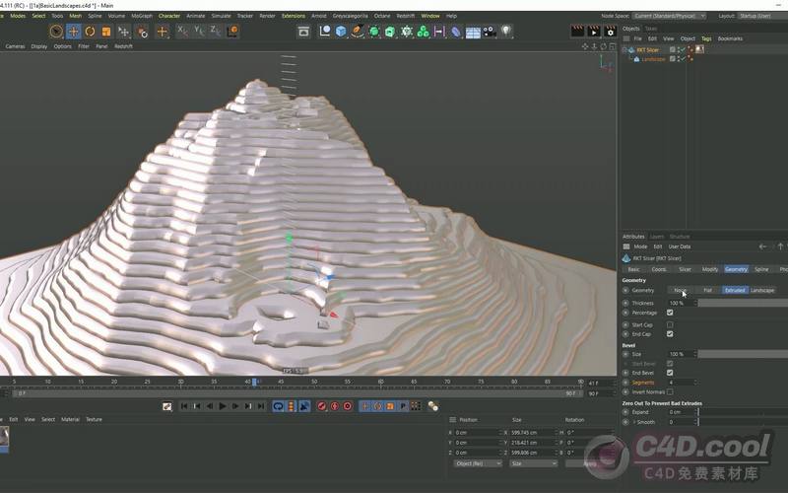
Task: Click the Record Active Objects icon
Action: click(x=322, y=406)
